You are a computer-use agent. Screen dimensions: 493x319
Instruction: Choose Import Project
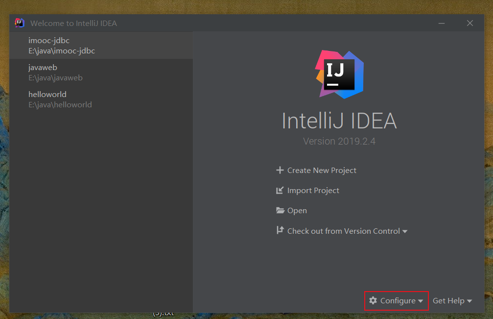pos(313,190)
